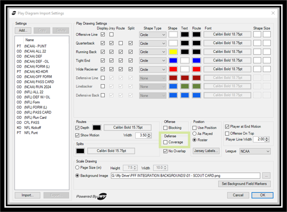This screenshot has height=212, width=287.
Task: Pick Offensive Line black text color
Action: click(185, 34)
